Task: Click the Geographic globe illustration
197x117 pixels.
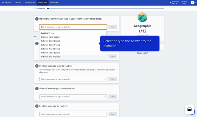Action: tap(142, 17)
